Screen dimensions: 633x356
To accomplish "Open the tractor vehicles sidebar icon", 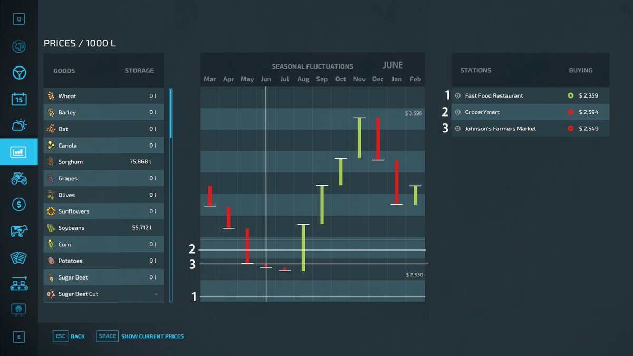I will click(x=19, y=178).
